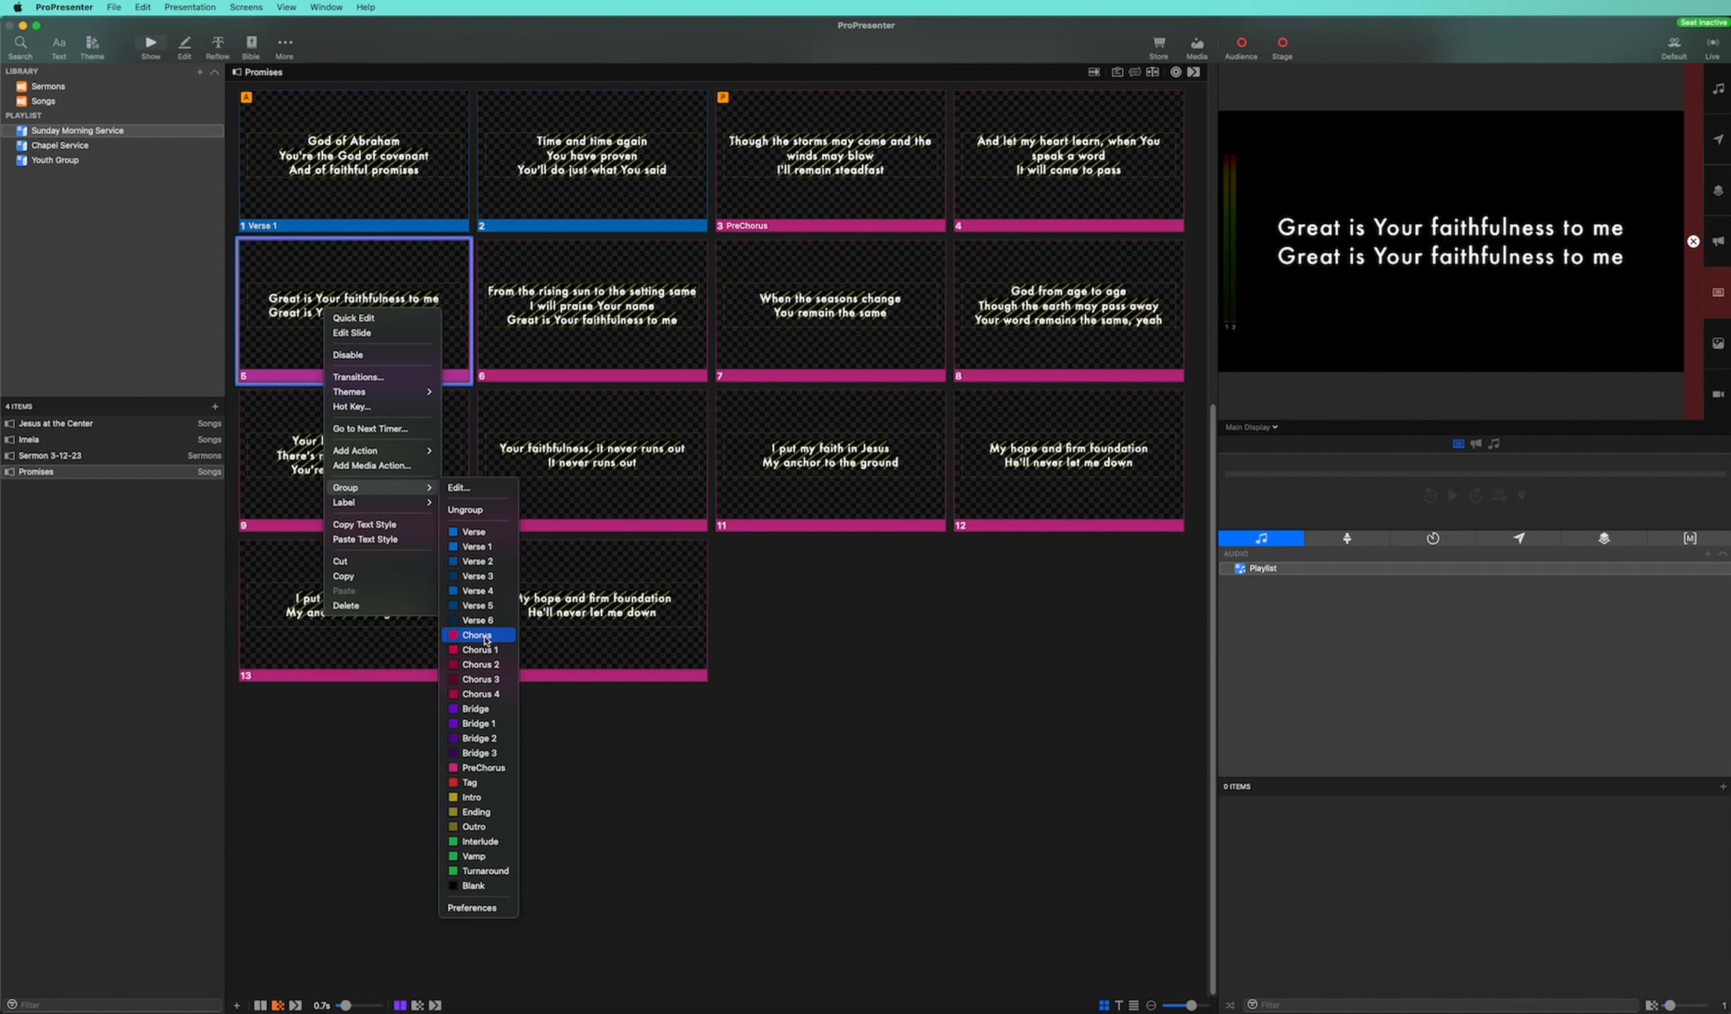Switch to grid view icon
The height and width of the screenshot is (1014, 1731).
click(1104, 1005)
